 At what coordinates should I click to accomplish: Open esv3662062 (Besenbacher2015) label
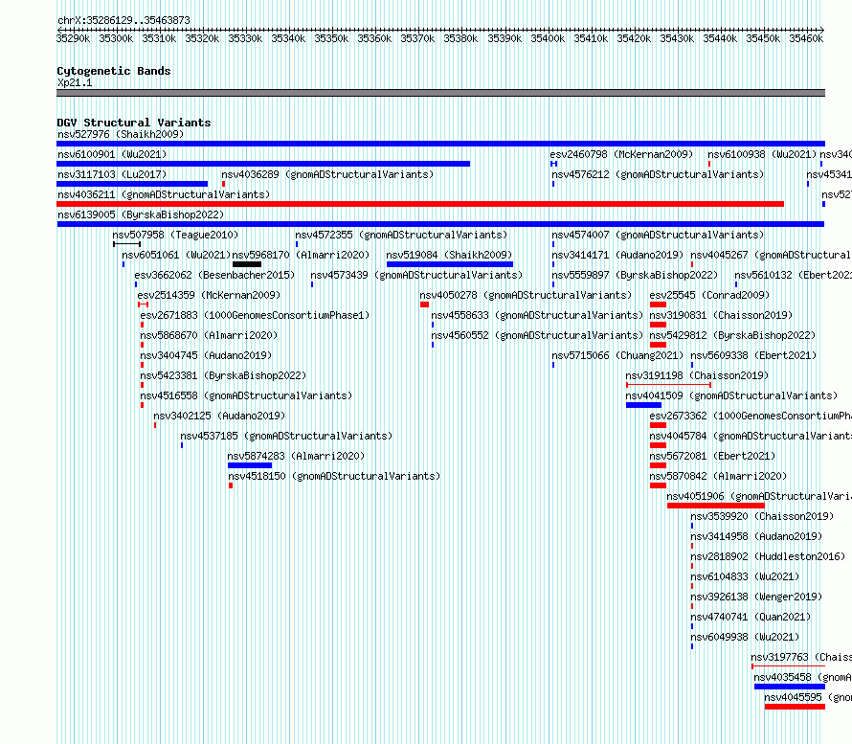214,275
